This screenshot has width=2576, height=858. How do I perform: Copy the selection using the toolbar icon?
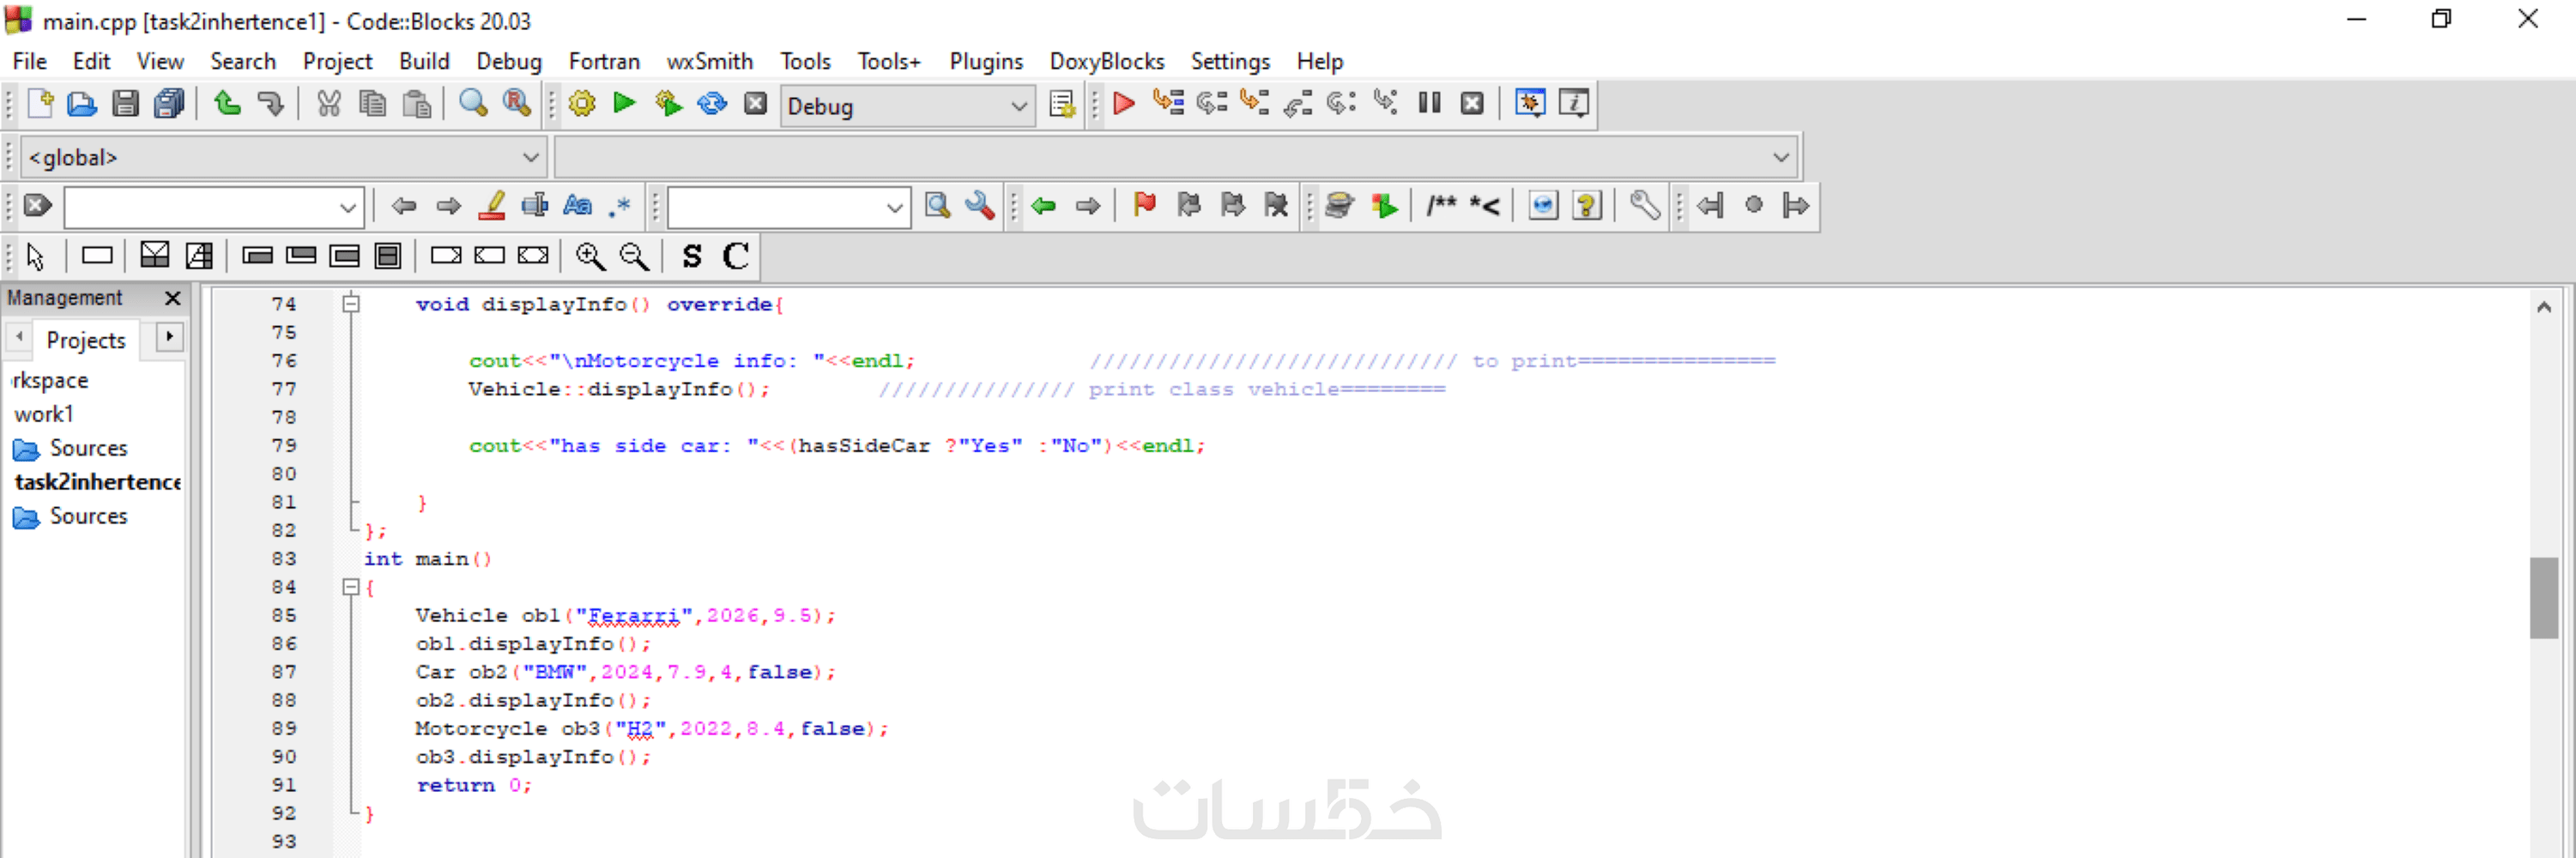(373, 104)
